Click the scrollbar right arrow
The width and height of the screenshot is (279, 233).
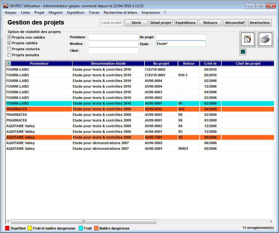271,221
